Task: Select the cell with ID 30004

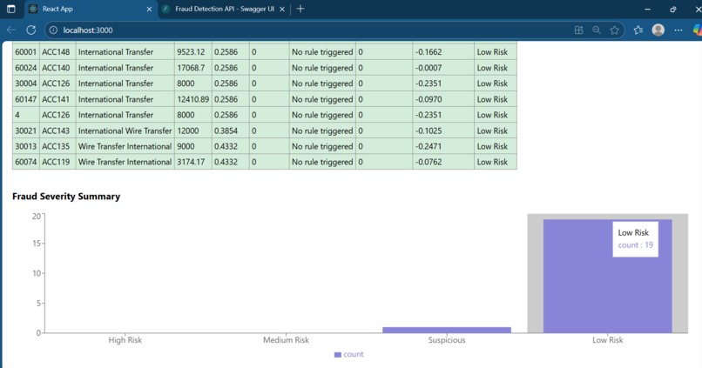Action: (x=26, y=84)
